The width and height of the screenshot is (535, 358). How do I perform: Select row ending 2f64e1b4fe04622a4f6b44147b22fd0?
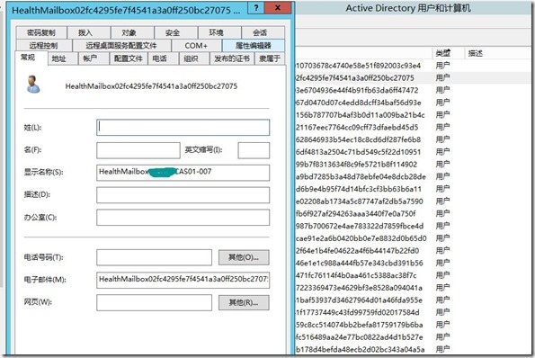413,250
